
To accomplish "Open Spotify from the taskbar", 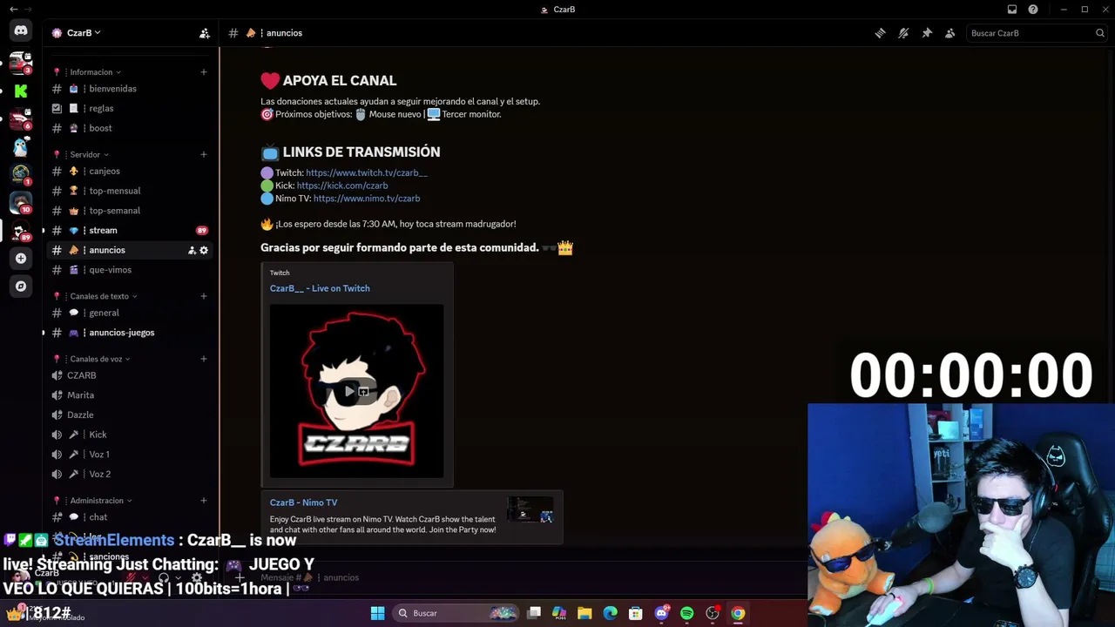I will pyautogui.click(x=686, y=613).
